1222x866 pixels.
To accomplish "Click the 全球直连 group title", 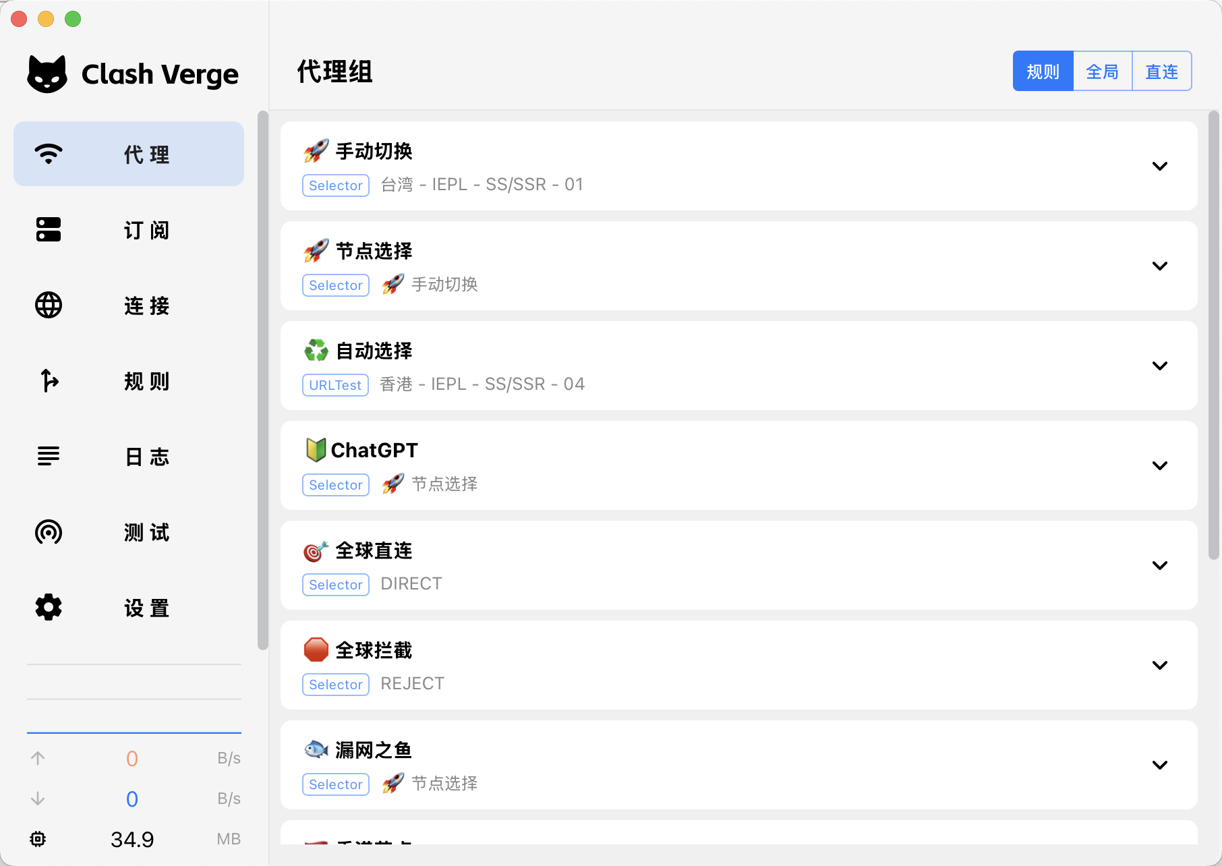I will pyautogui.click(x=374, y=550).
